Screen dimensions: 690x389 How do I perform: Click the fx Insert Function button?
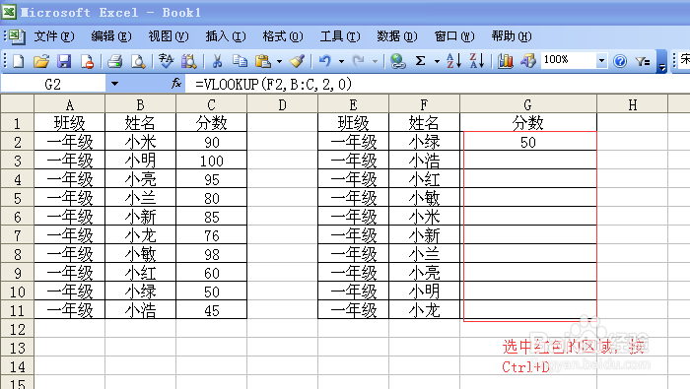(x=176, y=83)
